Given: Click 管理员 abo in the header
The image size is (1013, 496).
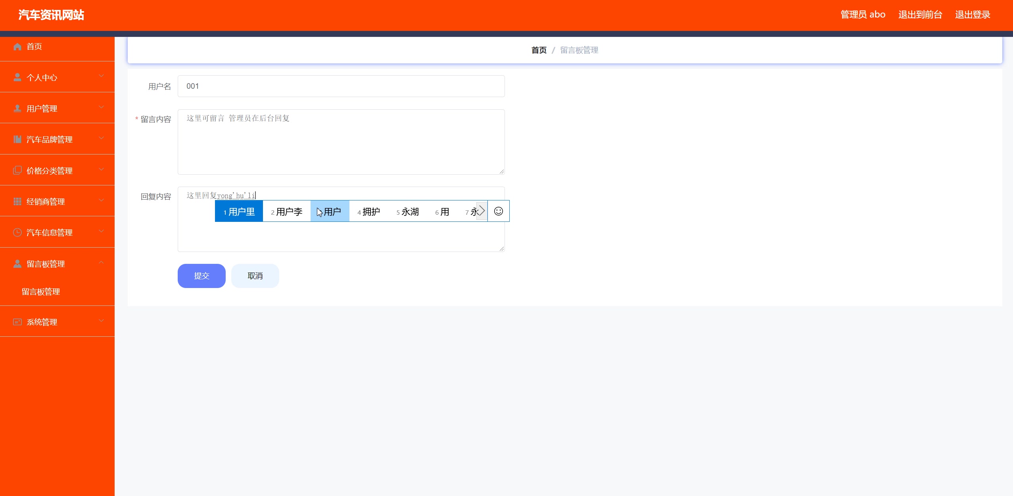Looking at the screenshot, I should [863, 15].
